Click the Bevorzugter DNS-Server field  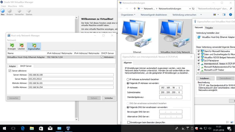point(171,112)
